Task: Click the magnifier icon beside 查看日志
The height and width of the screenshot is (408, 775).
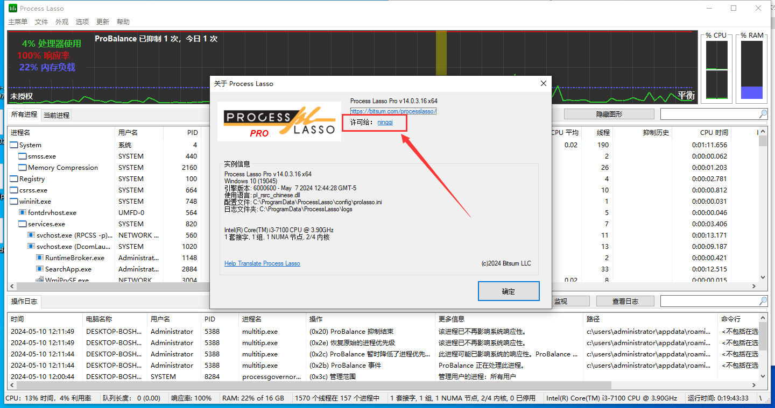Action: point(763,300)
